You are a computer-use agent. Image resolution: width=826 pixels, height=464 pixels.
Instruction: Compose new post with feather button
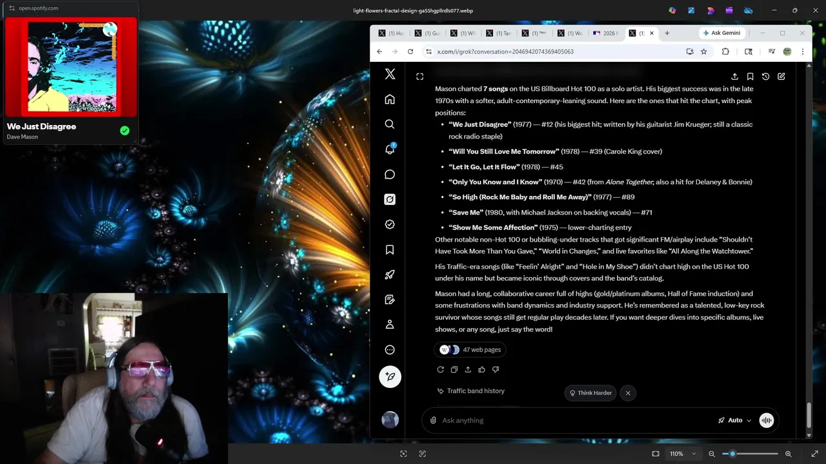pos(390,376)
